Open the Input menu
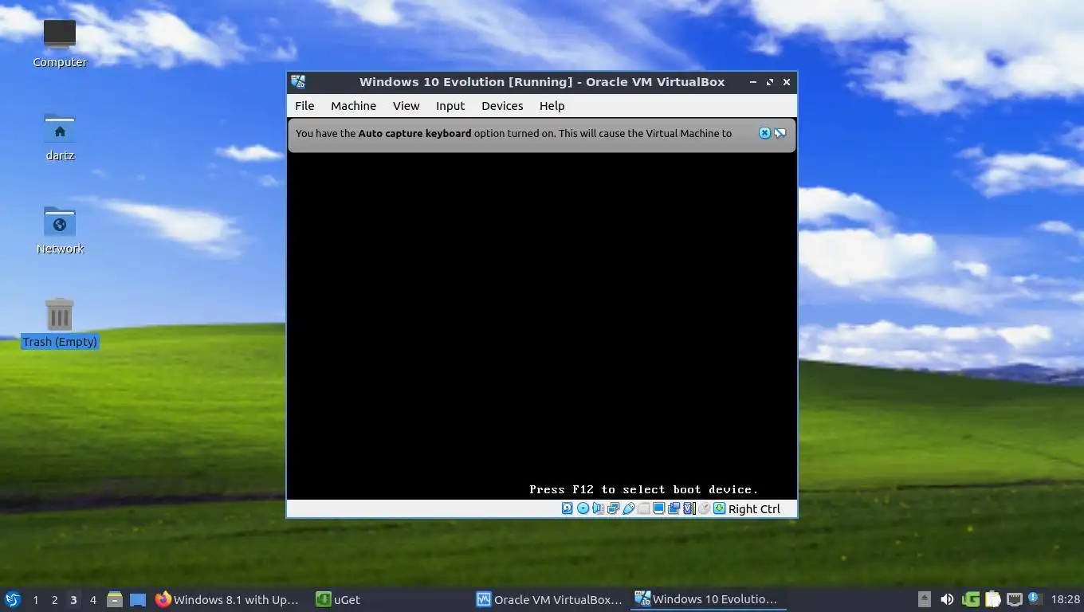The image size is (1084, 612). (x=450, y=106)
